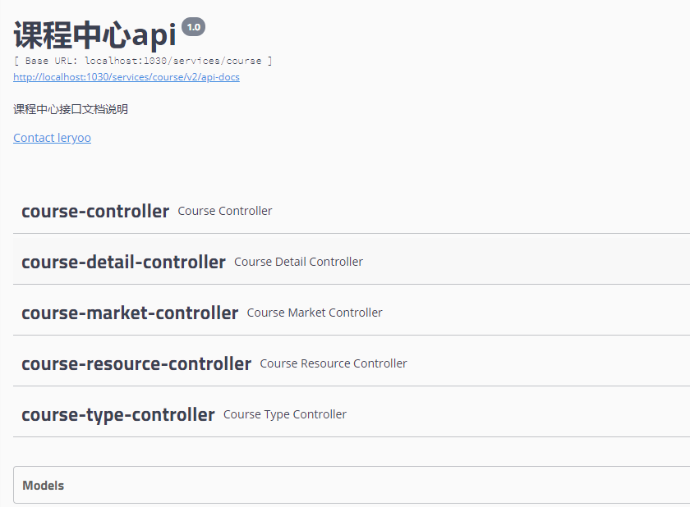Click the 'Course Market Controller' description label
The image size is (690, 507).
(x=315, y=313)
